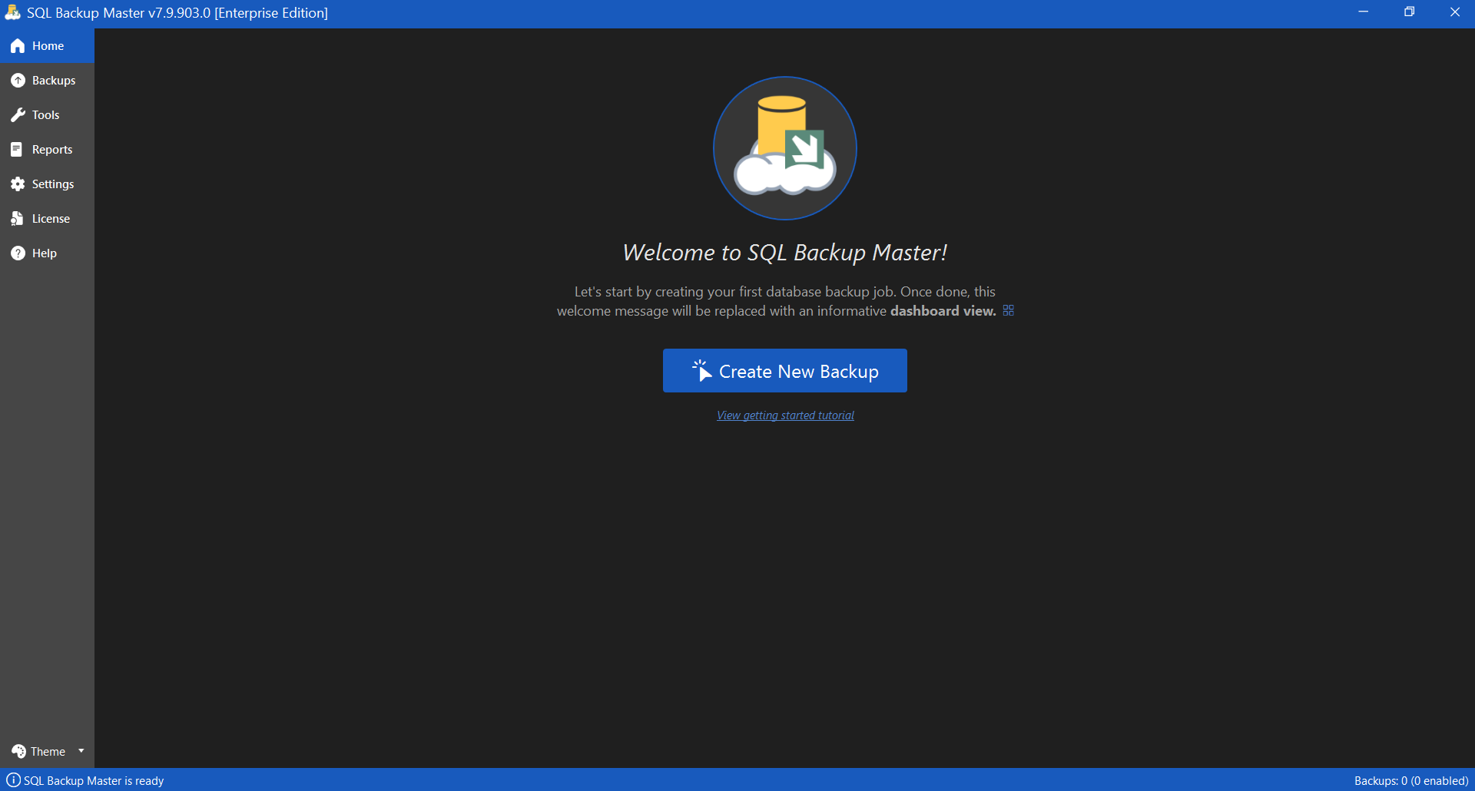
Task: Click the dashboard grid icon after 'dashboard view'
Action: coord(1009,310)
